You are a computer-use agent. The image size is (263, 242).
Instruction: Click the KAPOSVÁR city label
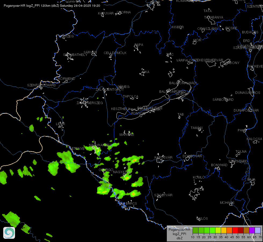(163, 158)
